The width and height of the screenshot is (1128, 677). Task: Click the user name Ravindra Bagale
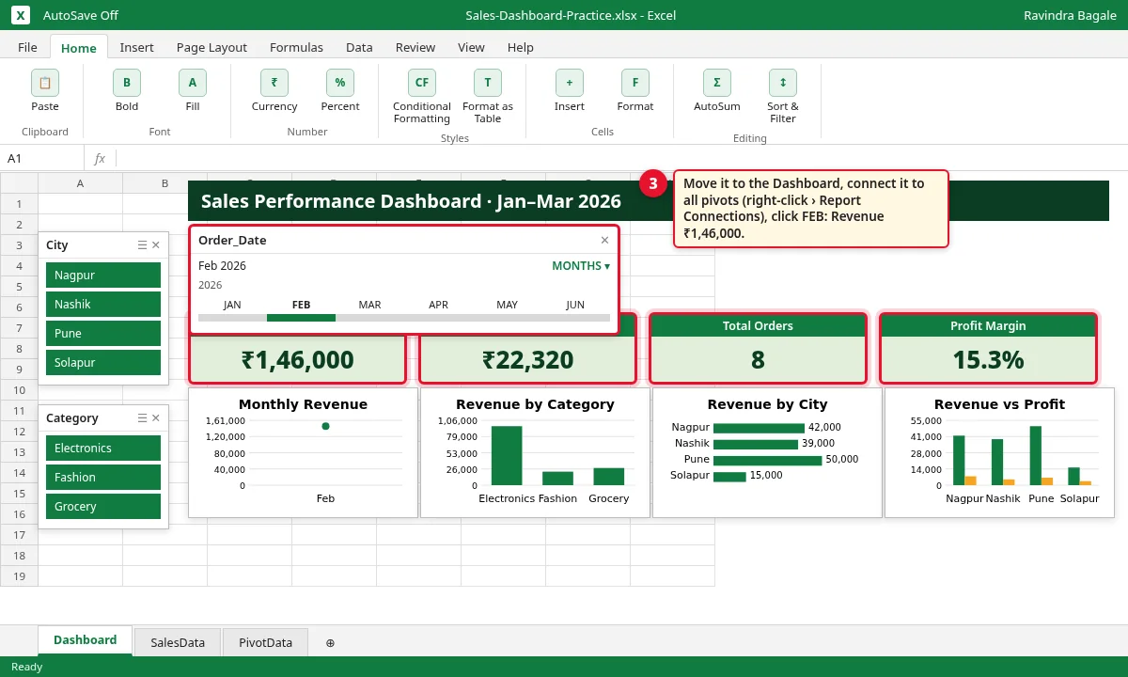click(x=1069, y=16)
